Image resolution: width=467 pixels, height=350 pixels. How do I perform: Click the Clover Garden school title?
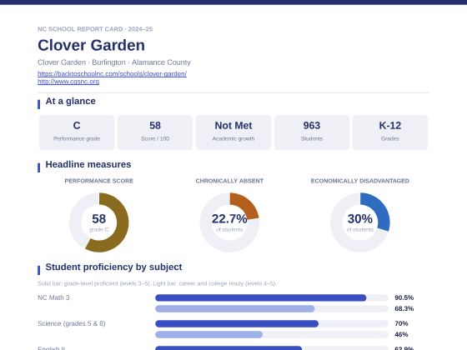pos(91,45)
